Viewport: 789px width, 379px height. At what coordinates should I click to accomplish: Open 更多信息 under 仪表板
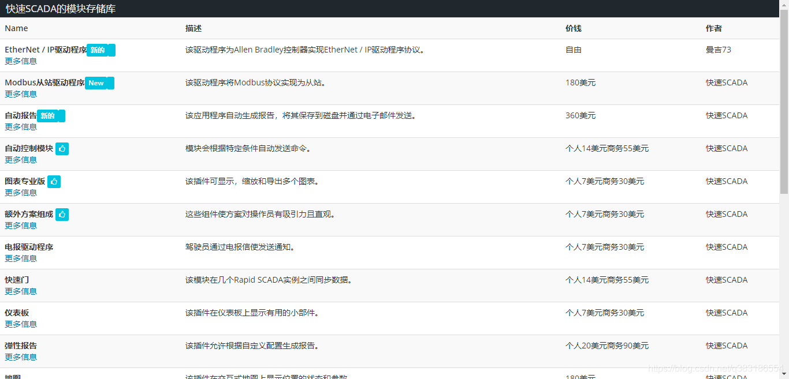21,324
